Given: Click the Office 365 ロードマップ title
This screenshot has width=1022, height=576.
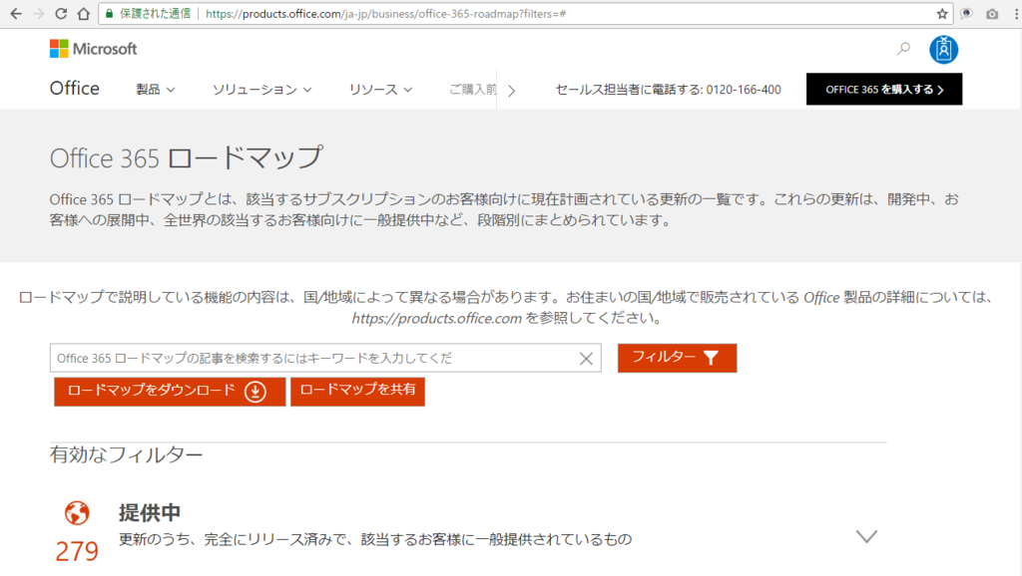Looking at the screenshot, I should (187, 158).
